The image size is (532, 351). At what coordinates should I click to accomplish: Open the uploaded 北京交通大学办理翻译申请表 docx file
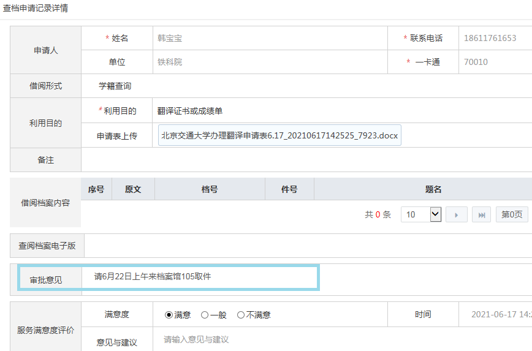[x=279, y=135]
